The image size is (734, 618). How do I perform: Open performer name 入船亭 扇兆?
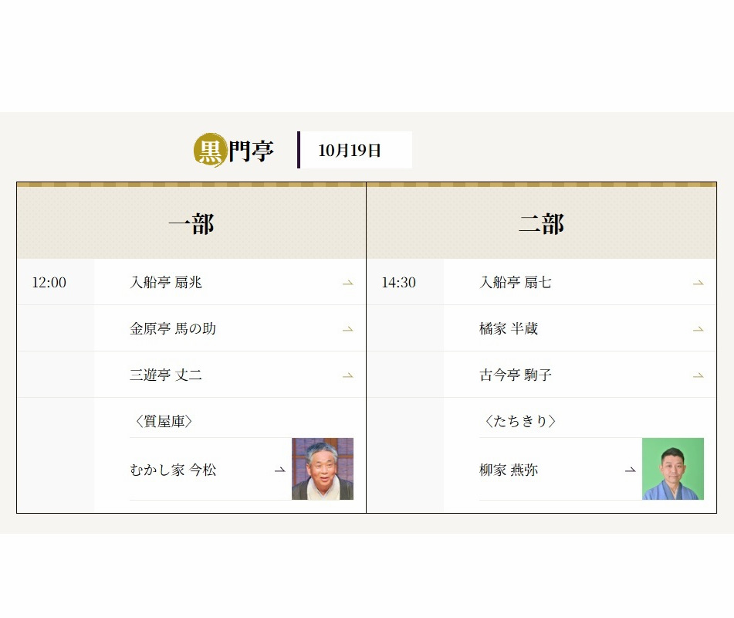coord(166,283)
